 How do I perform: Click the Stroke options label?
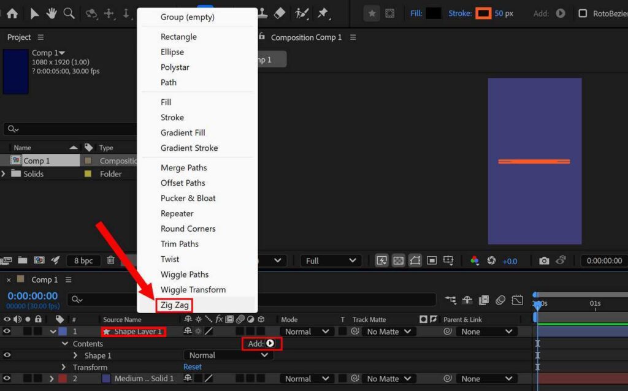pos(460,13)
